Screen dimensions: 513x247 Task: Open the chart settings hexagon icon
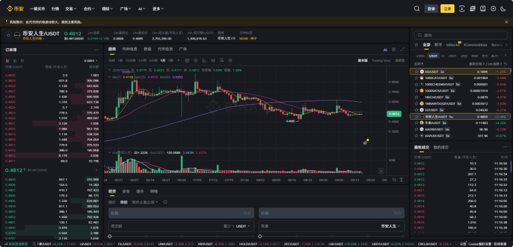click(230, 61)
